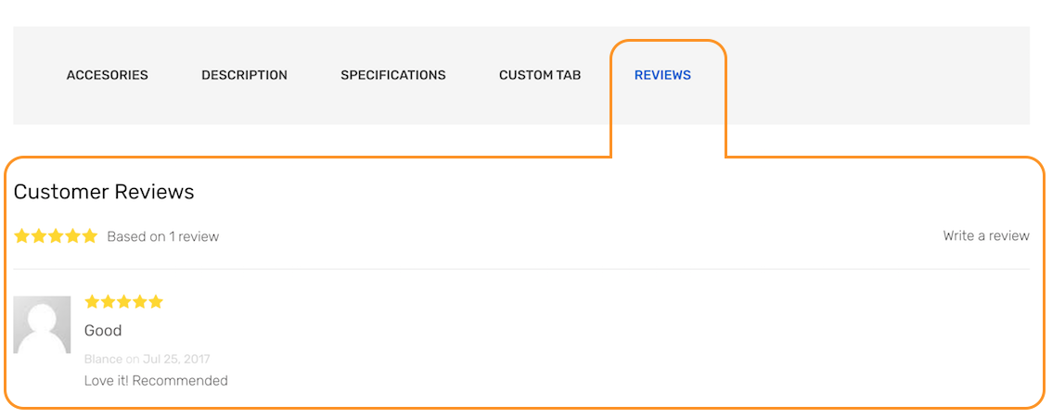Click the review title Good

pyautogui.click(x=103, y=330)
